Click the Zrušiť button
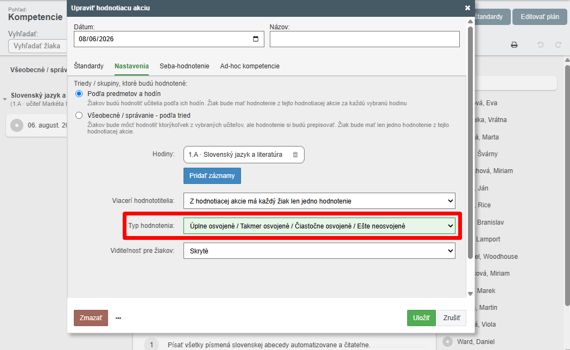 click(452, 318)
